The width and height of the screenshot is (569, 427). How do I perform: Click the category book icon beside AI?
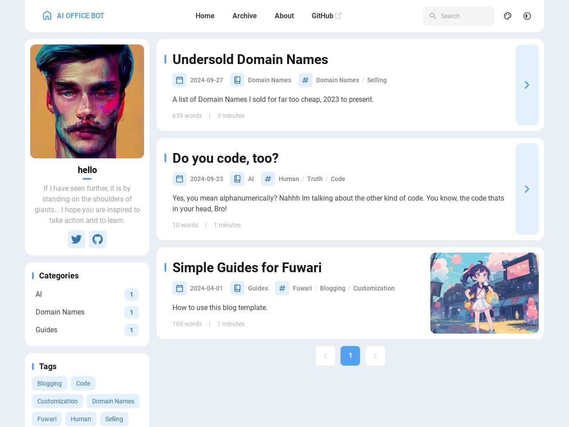pos(237,179)
